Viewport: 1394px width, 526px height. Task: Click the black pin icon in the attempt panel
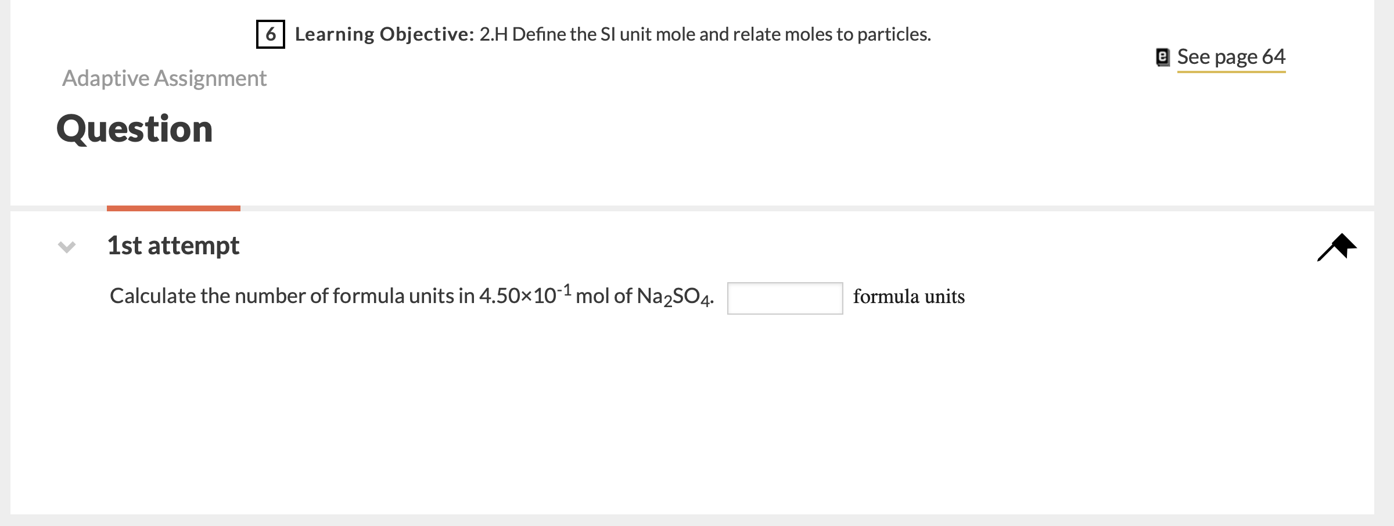click(x=1336, y=247)
